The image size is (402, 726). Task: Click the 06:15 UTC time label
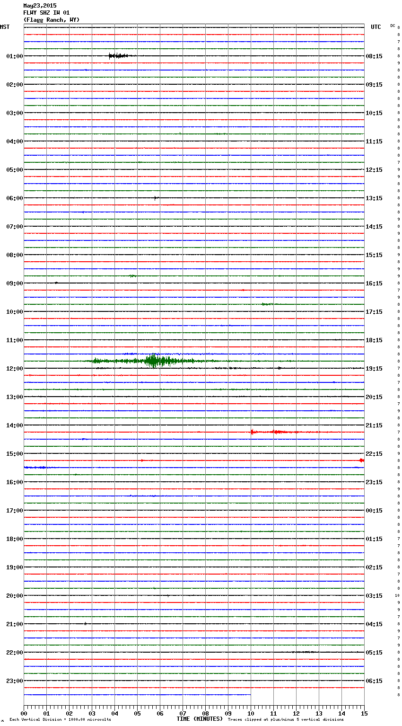[x=374, y=681]
